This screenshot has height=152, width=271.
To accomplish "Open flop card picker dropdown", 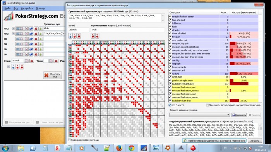I will [27, 61].
